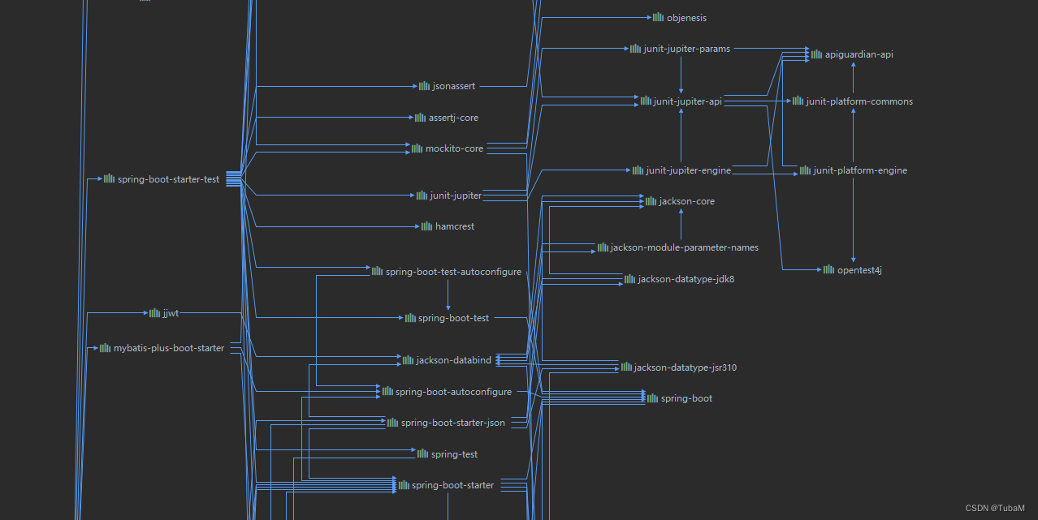The image size is (1038, 520).
Task: Select the hamcrest node icon
Action: (x=426, y=226)
